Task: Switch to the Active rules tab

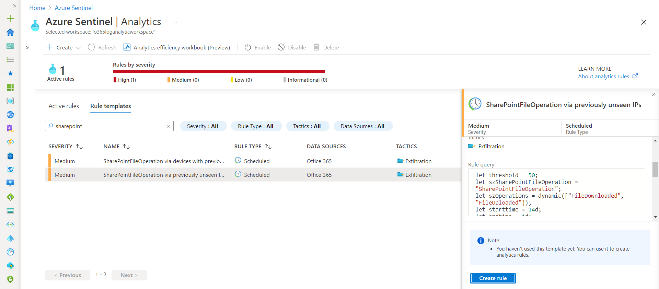Action: (63, 106)
